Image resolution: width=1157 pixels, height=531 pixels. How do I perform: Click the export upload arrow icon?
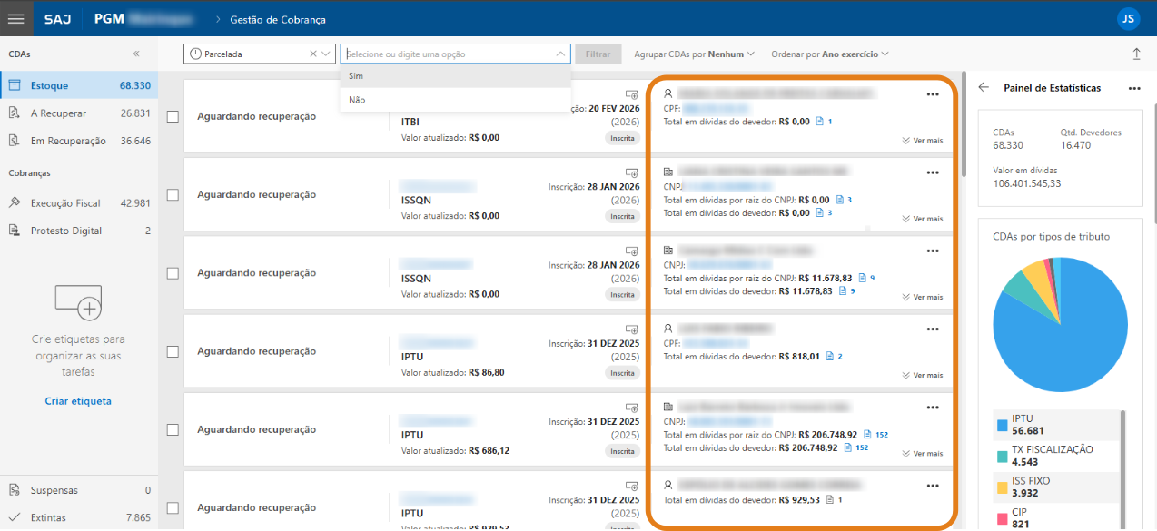(1136, 54)
